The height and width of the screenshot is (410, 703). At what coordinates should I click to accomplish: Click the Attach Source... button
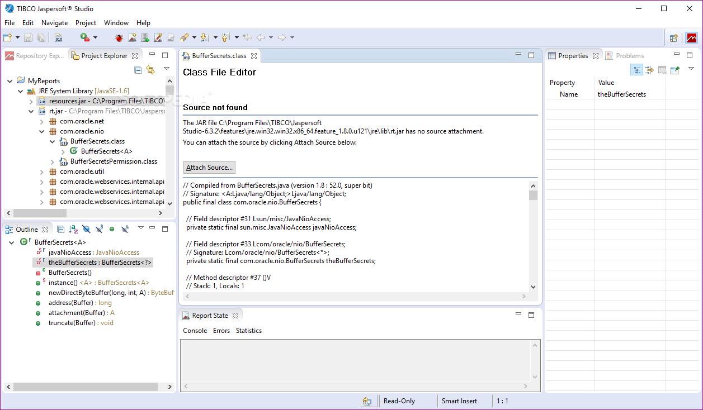pos(209,168)
